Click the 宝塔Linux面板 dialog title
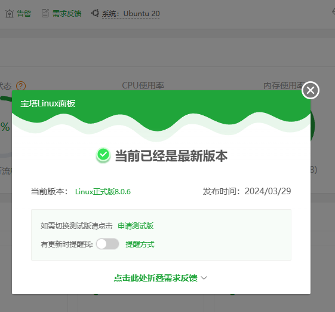The height and width of the screenshot is (312, 335). (x=48, y=103)
